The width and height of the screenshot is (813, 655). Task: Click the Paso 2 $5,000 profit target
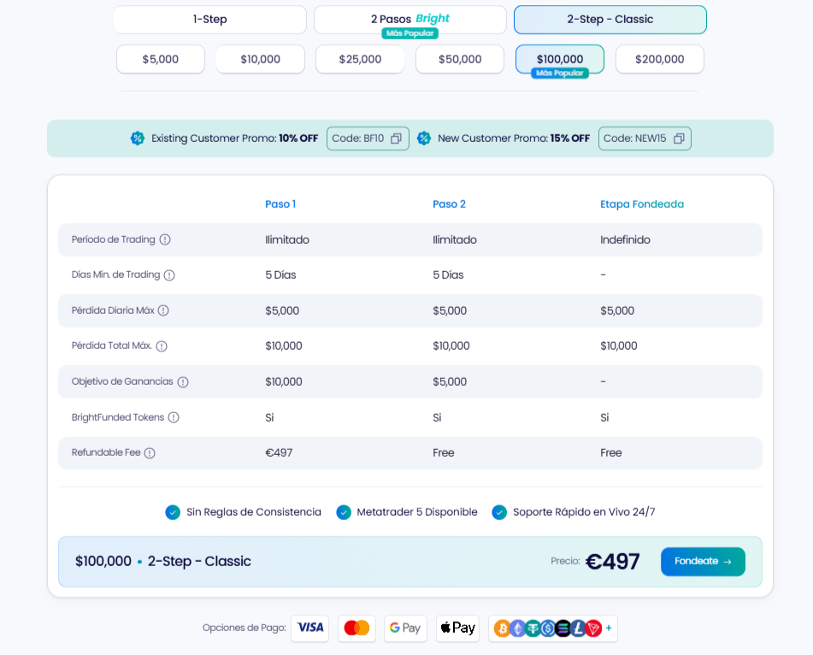coord(450,381)
